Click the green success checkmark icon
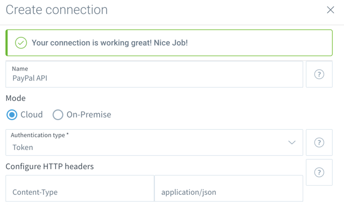The width and height of the screenshot is (344, 205). 21,43
